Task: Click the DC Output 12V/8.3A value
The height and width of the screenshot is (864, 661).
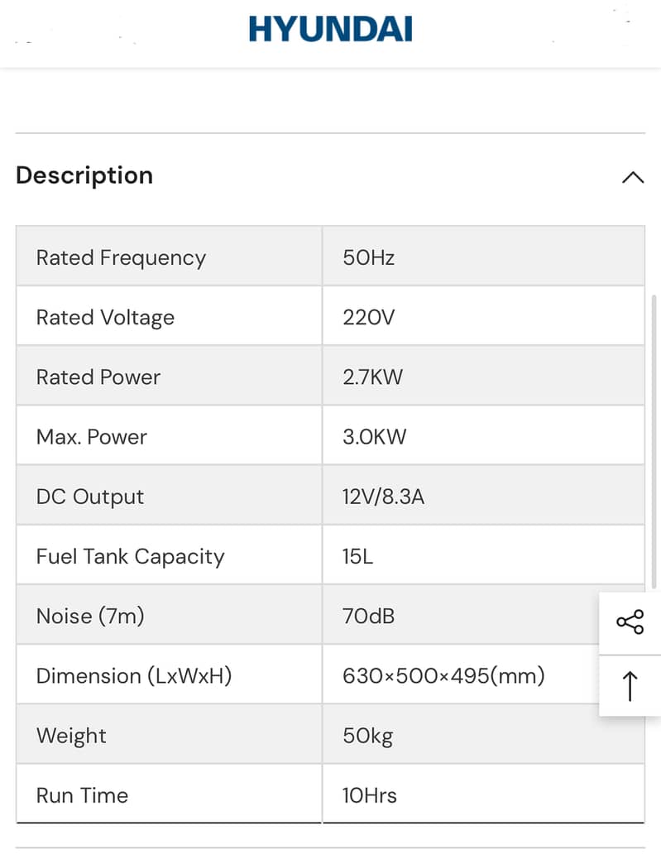Action: (x=383, y=497)
